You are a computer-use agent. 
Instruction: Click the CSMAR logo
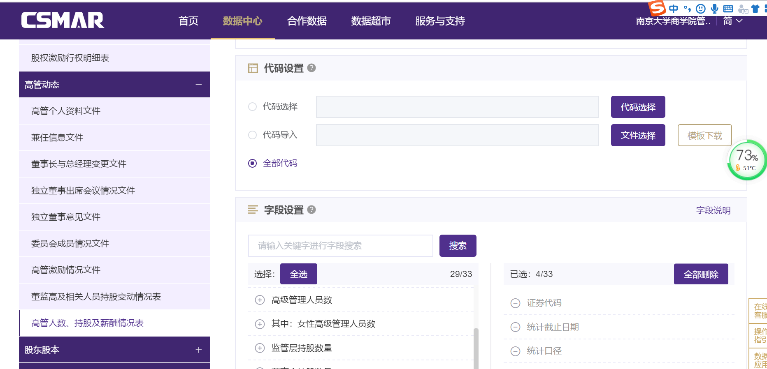[x=63, y=20]
